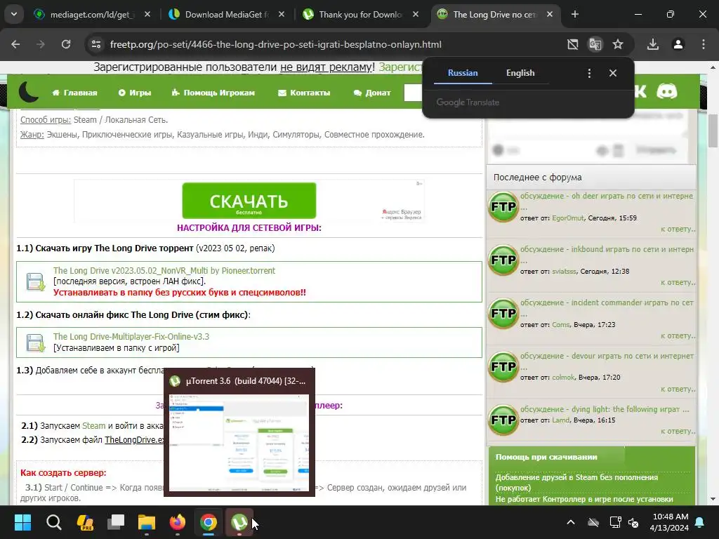Open the Chrome three-dot menu

(704, 44)
